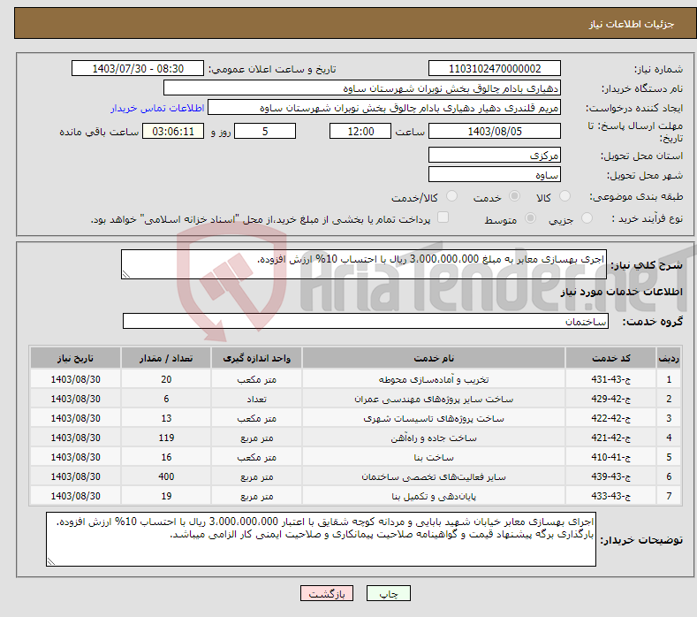Select the کالا/خدمت radio button
The image size is (697, 617).
[451, 196]
